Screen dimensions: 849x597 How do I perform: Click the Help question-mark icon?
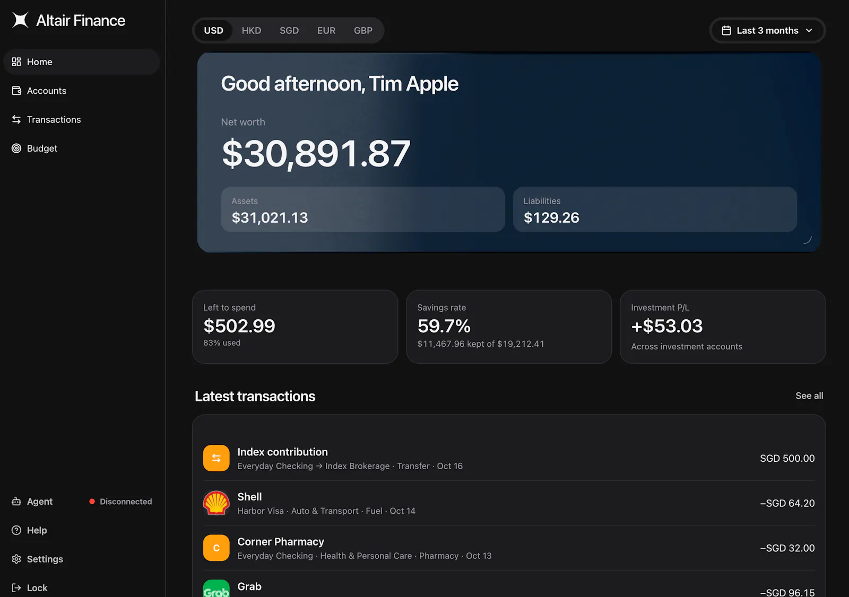[16, 530]
